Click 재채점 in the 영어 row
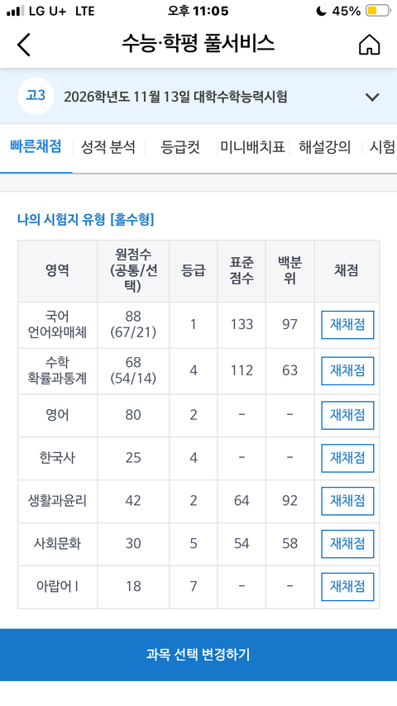Viewport: 397px width, 706px height. click(x=347, y=415)
